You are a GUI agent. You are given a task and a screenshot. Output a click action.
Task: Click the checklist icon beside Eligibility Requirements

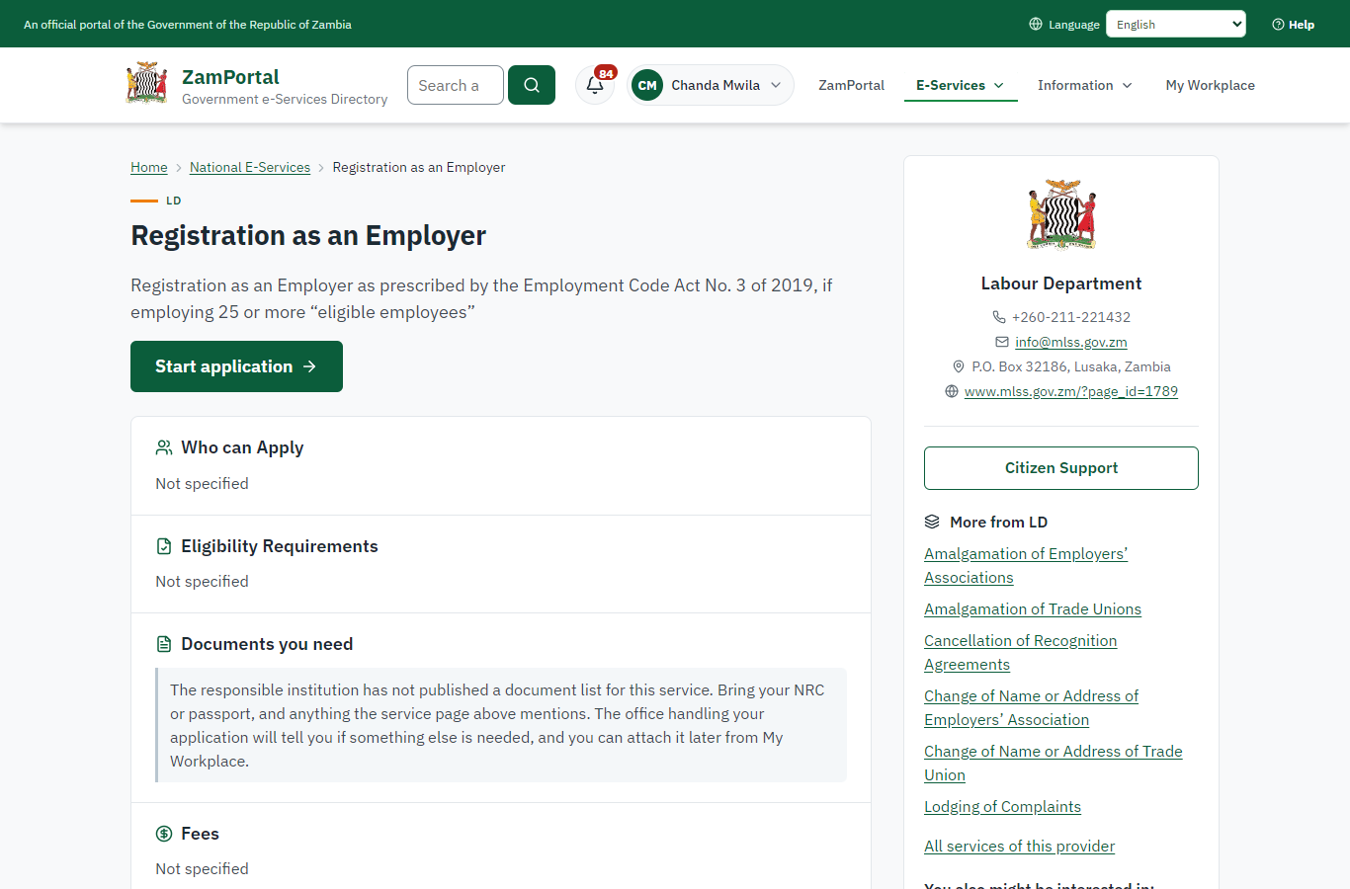click(x=164, y=546)
